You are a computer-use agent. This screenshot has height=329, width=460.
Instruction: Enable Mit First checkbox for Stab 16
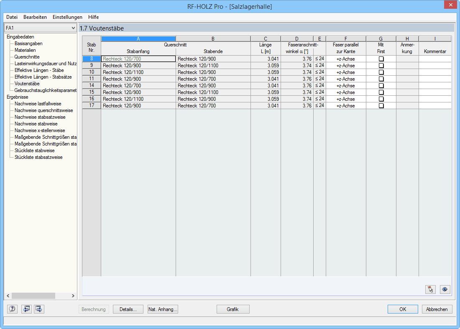(x=381, y=99)
